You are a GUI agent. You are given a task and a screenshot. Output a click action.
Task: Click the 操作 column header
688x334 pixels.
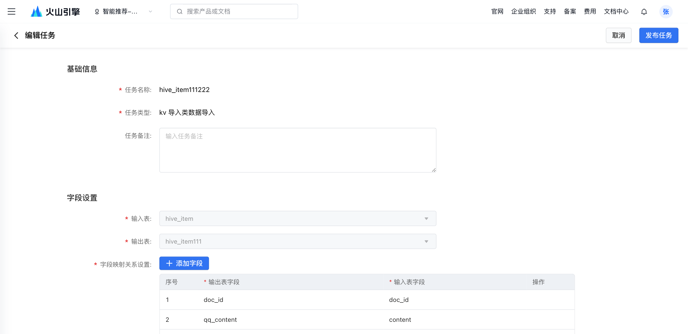539,282
